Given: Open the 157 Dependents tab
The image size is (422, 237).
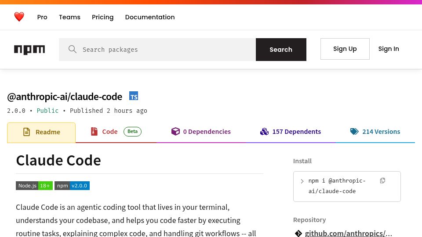Looking at the screenshot, I should point(291,132).
